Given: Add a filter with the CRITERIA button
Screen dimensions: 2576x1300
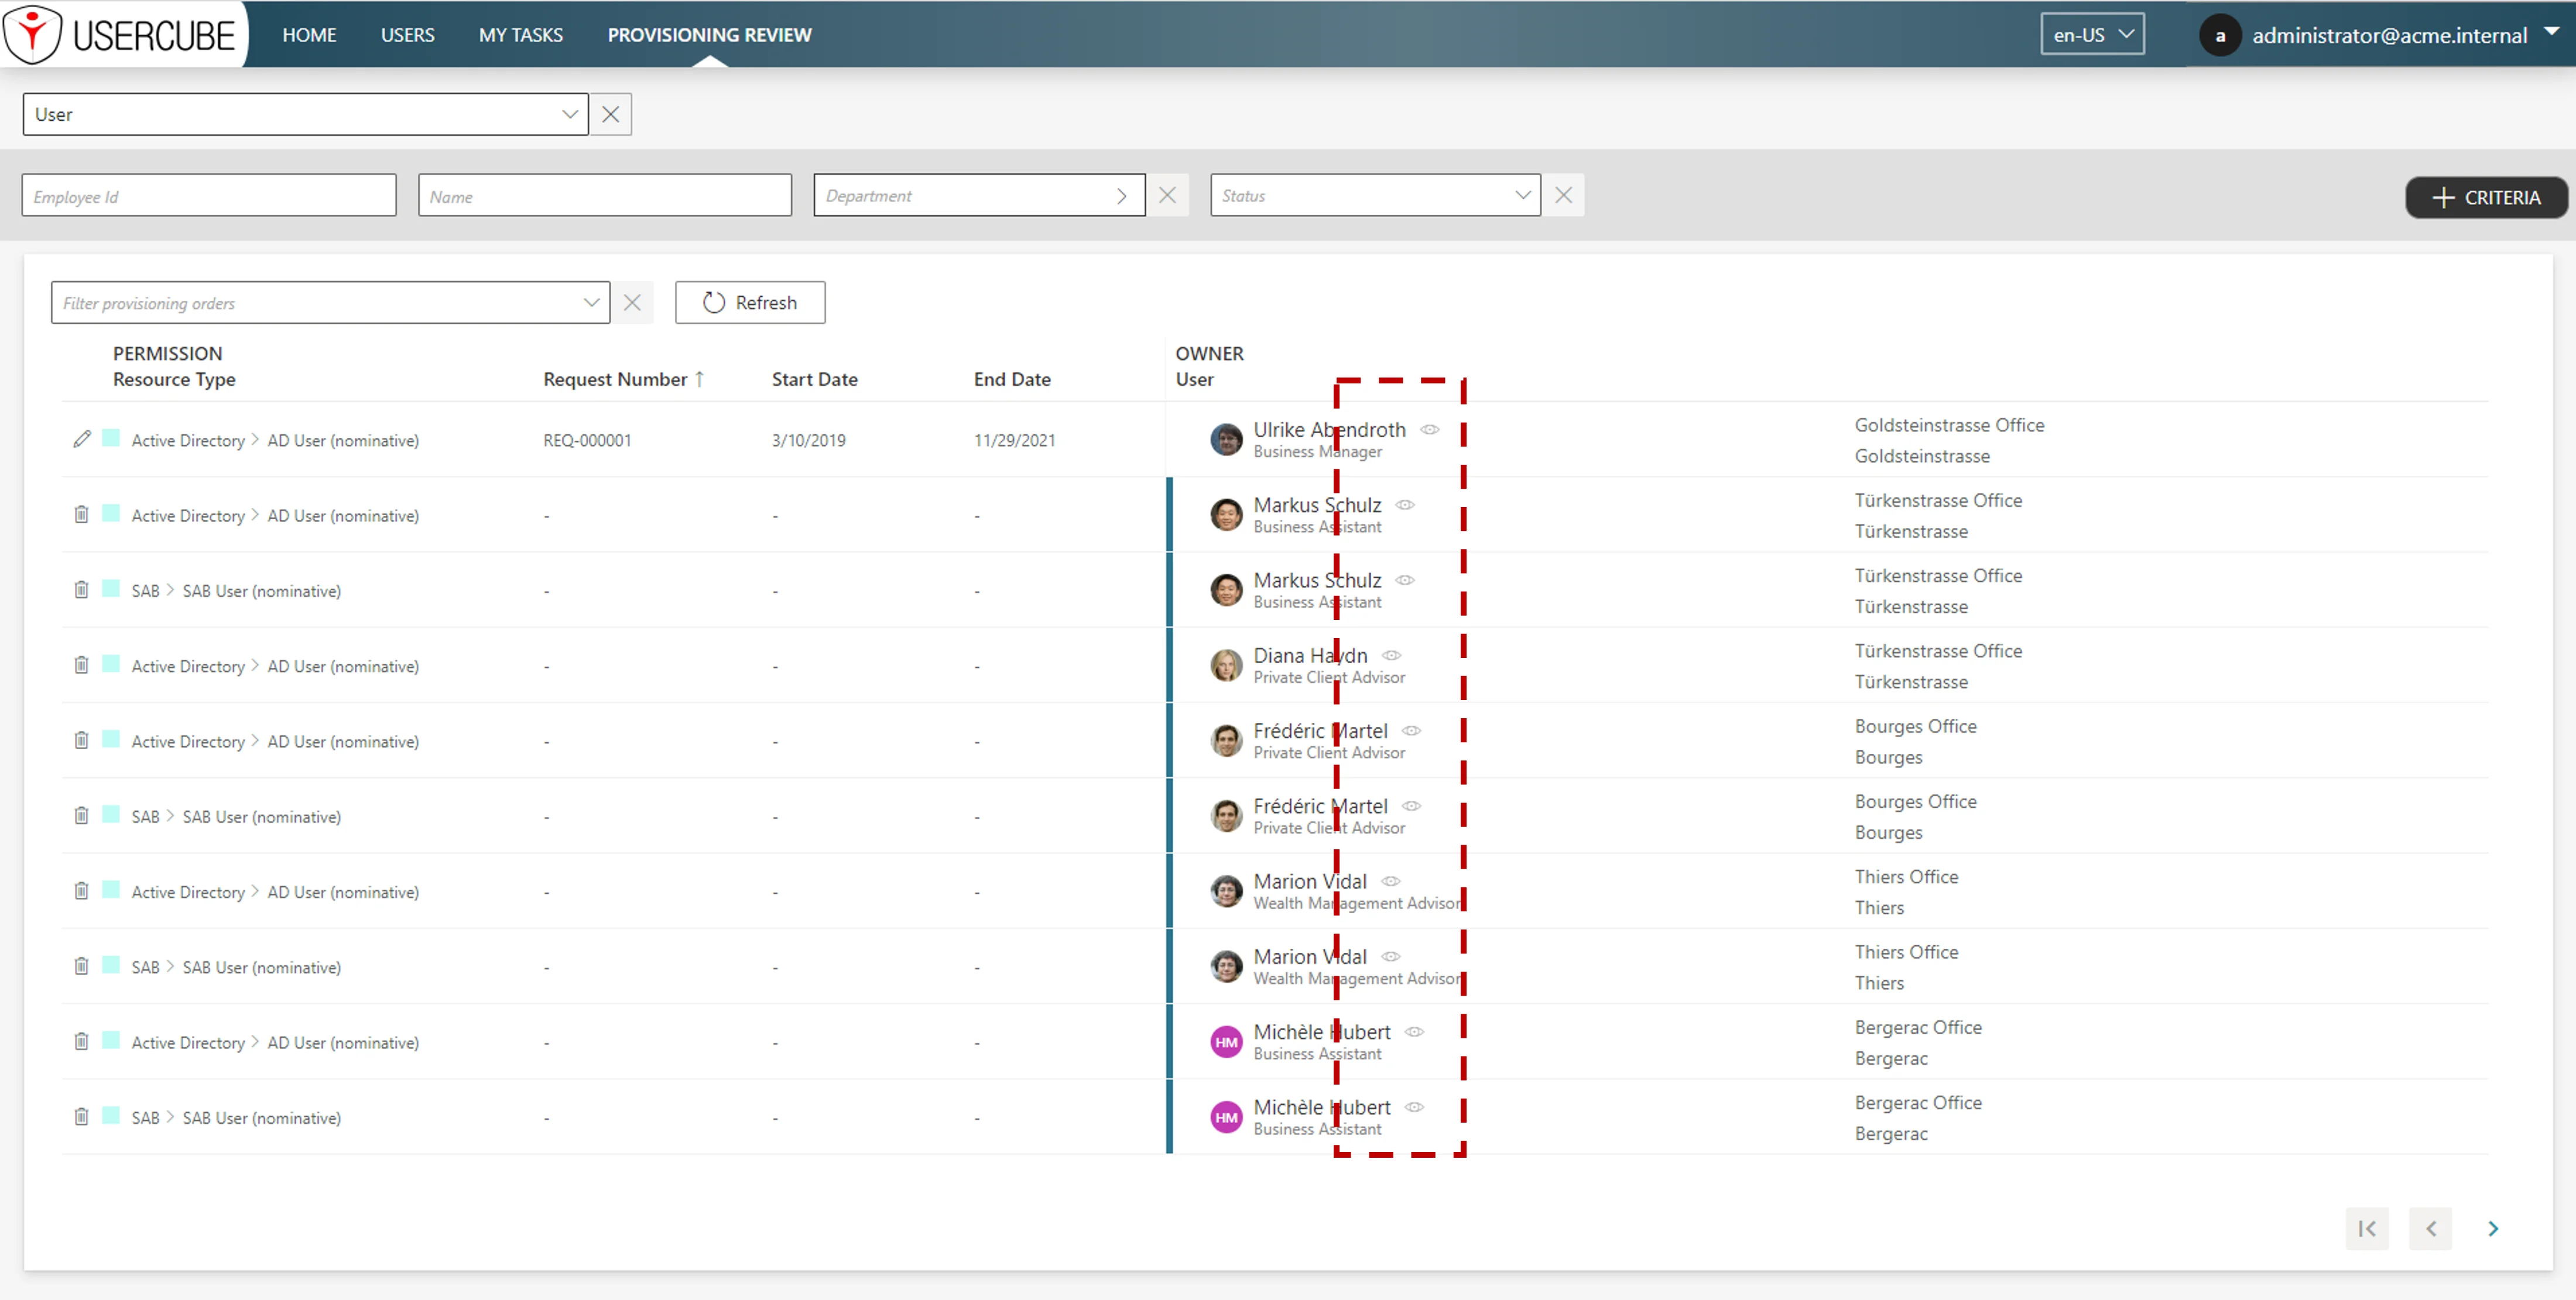Looking at the screenshot, I should [x=2486, y=197].
